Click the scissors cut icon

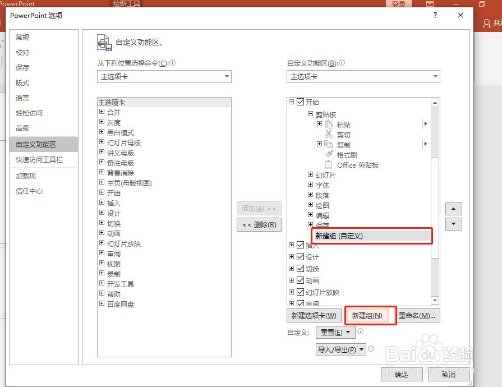[x=329, y=135]
